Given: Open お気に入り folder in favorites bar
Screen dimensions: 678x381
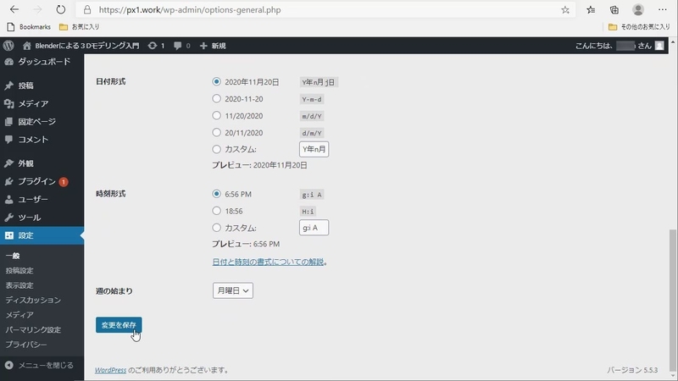Looking at the screenshot, I should pos(80,27).
